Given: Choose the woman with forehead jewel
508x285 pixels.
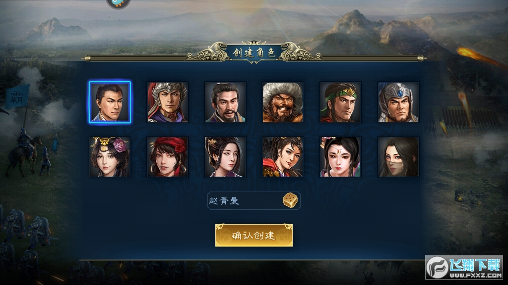Looking at the screenshot, I should click(340, 157).
